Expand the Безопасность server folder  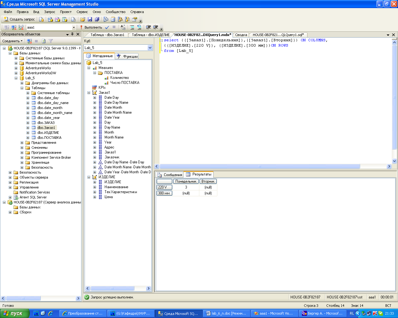click(10, 172)
